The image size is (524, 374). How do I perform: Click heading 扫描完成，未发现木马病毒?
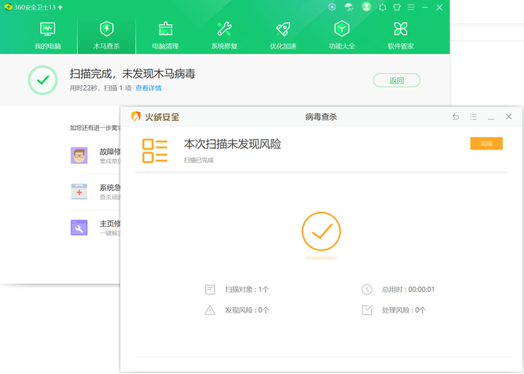pyautogui.click(x=132, y=74)
